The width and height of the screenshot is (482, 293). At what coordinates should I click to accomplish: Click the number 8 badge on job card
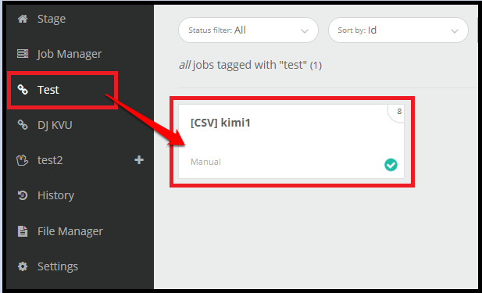click(399, 111)
